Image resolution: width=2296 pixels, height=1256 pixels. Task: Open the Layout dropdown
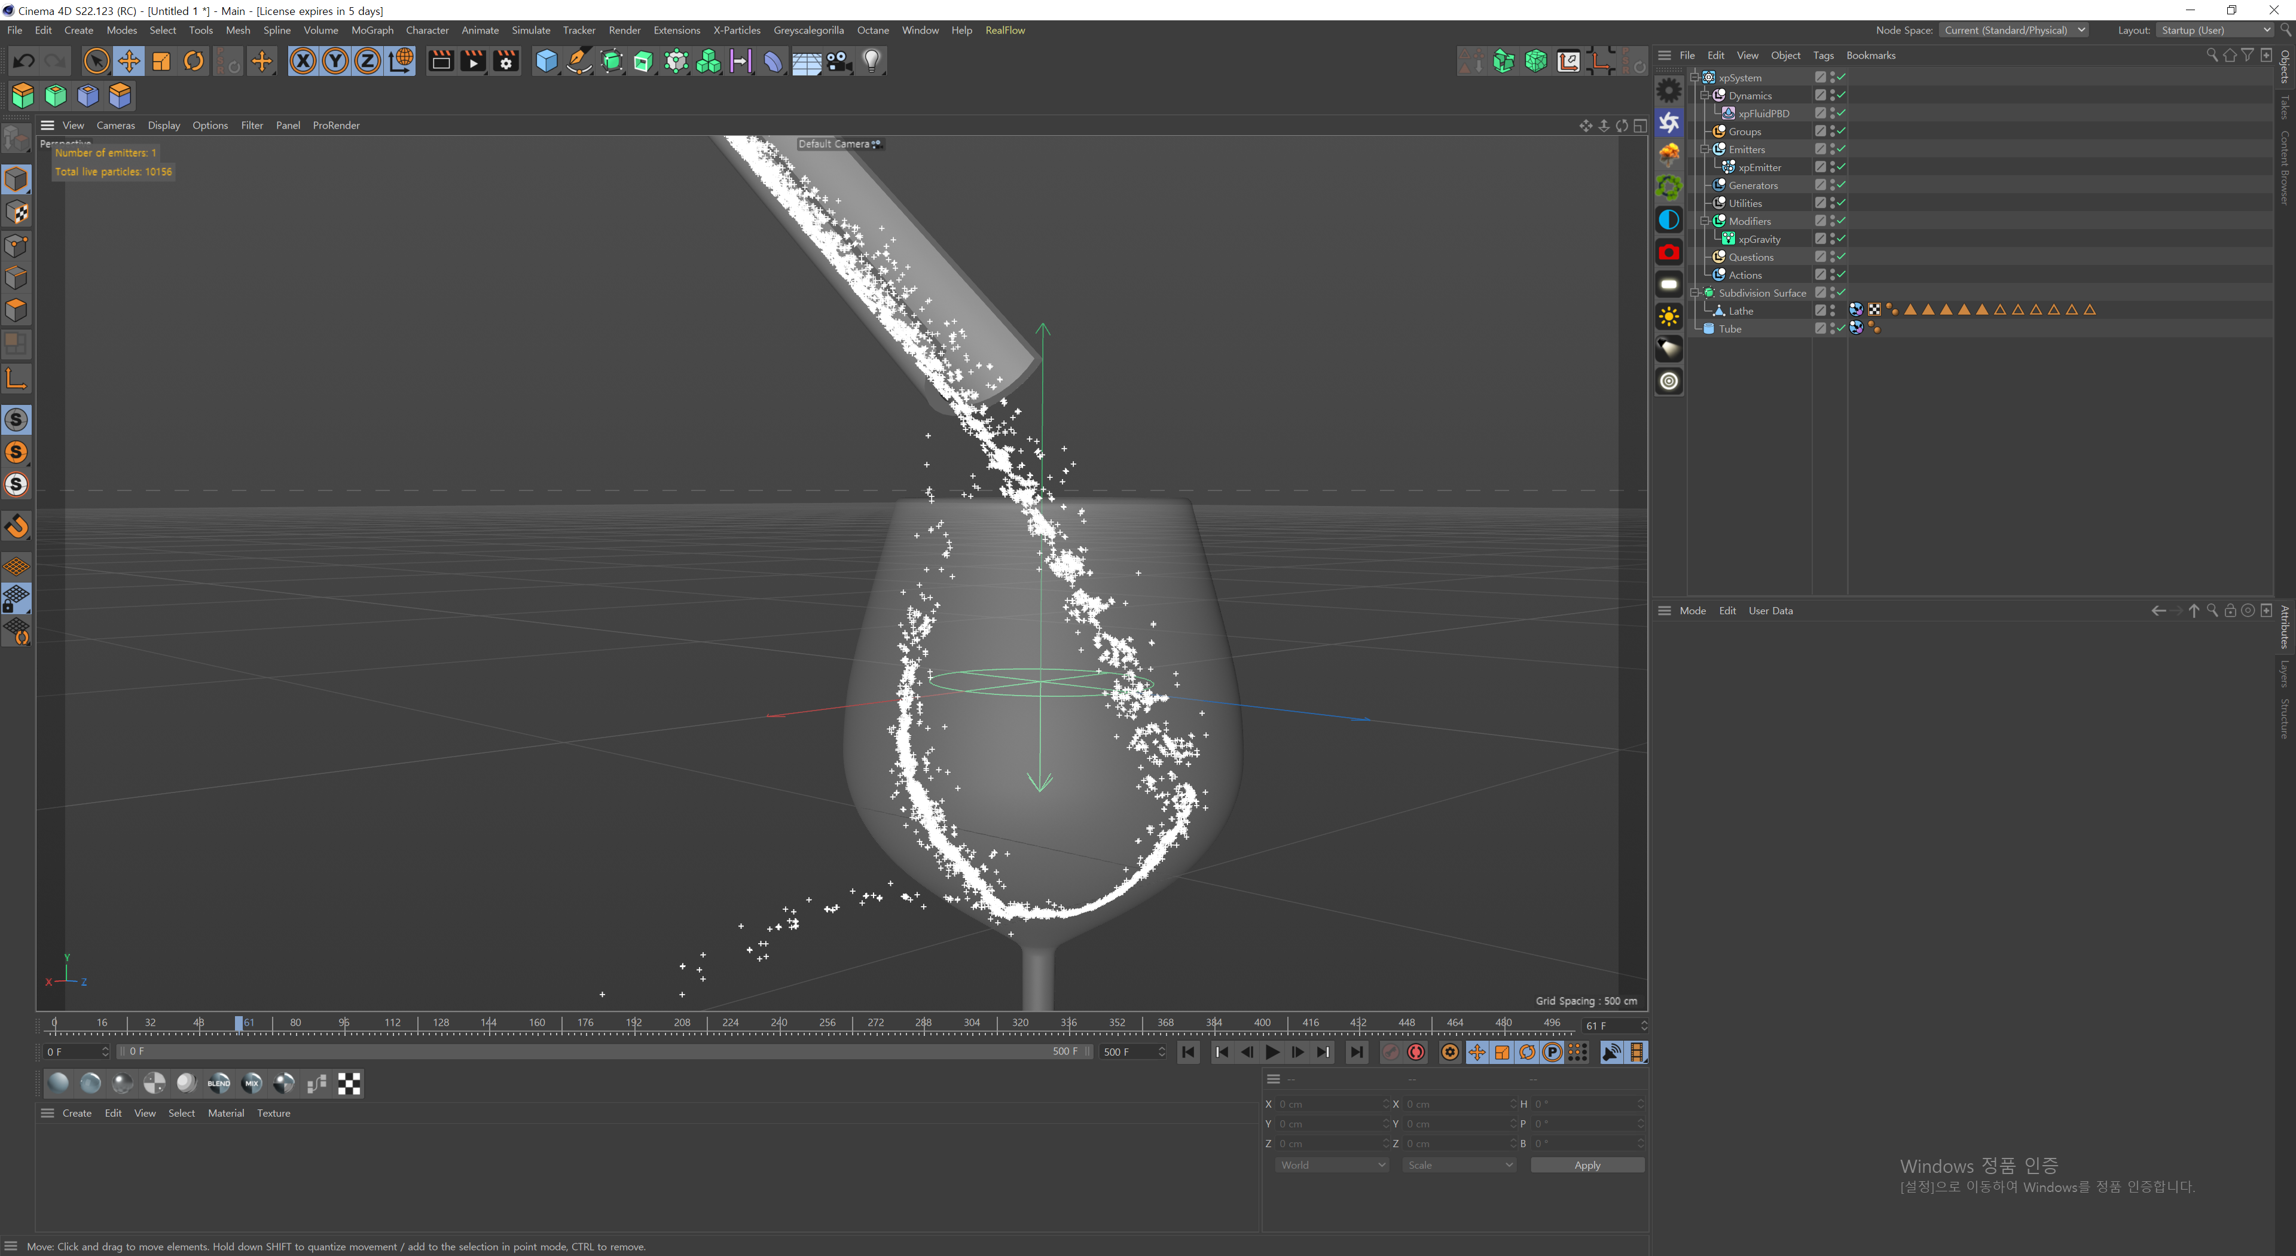(2215, 31)
